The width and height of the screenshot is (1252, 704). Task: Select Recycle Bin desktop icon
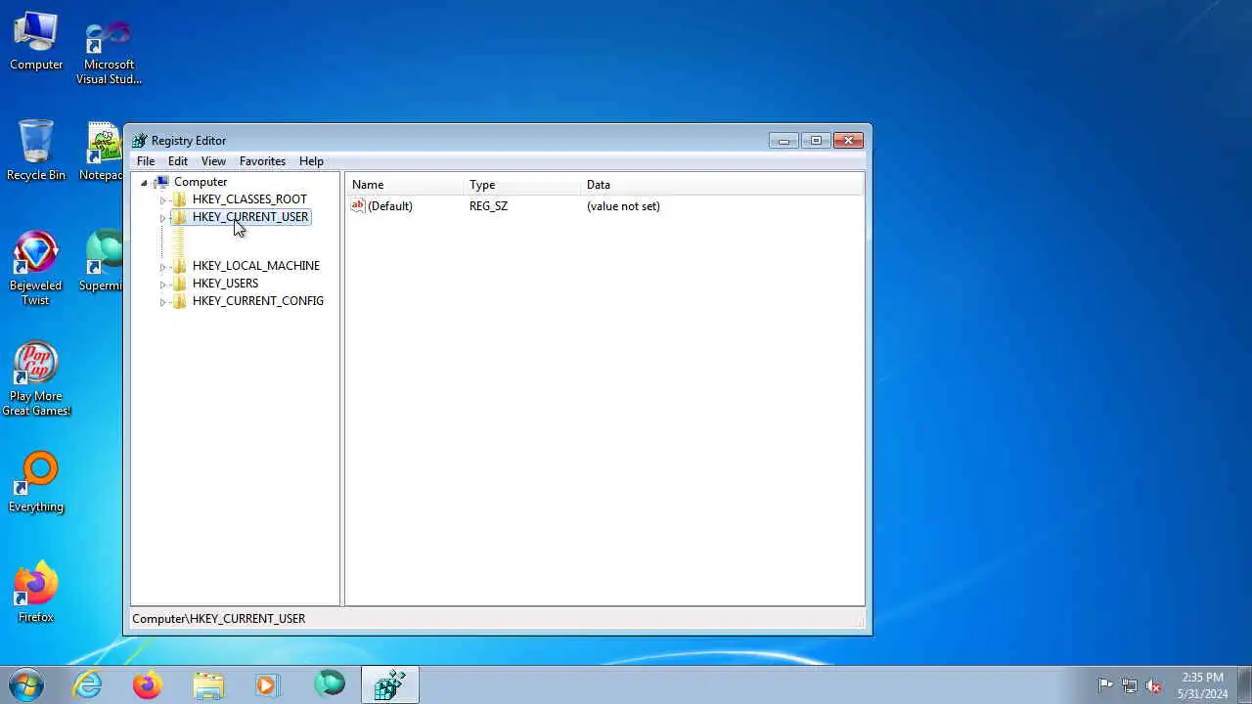coord(36,151)
